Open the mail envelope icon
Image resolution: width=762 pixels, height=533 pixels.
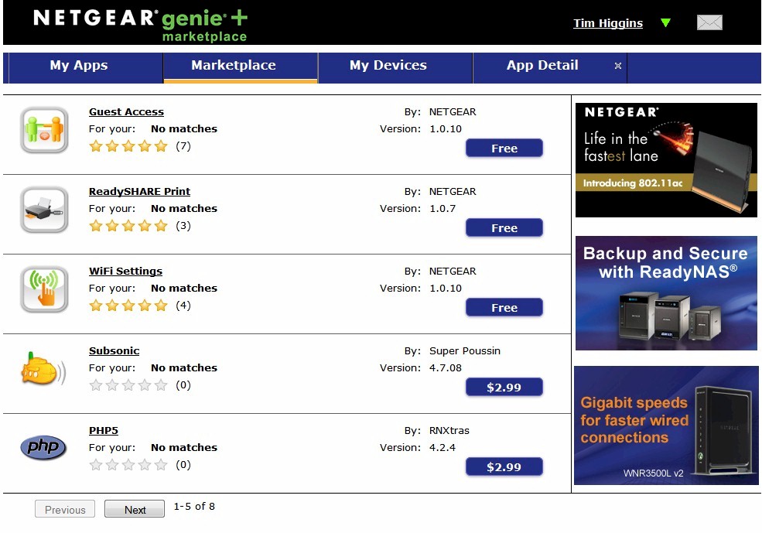tap(709, 22)
